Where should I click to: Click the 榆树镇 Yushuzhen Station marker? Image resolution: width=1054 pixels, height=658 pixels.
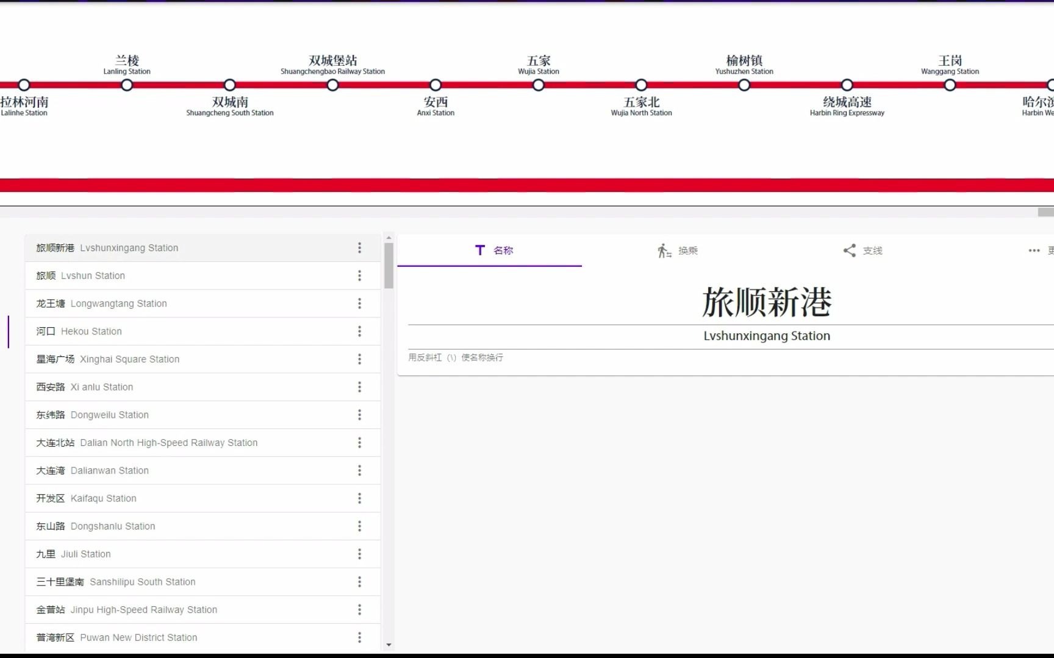point(744,85)
